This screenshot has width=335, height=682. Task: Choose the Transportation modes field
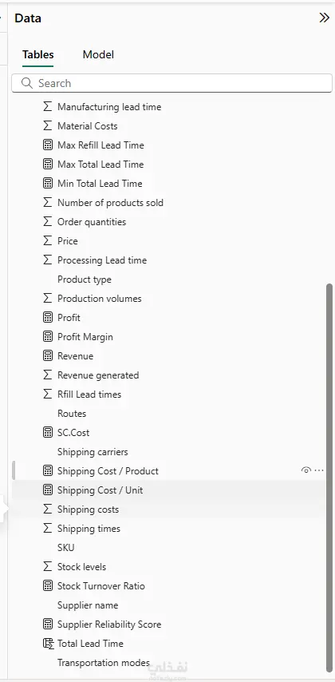[x=104, y=662]
